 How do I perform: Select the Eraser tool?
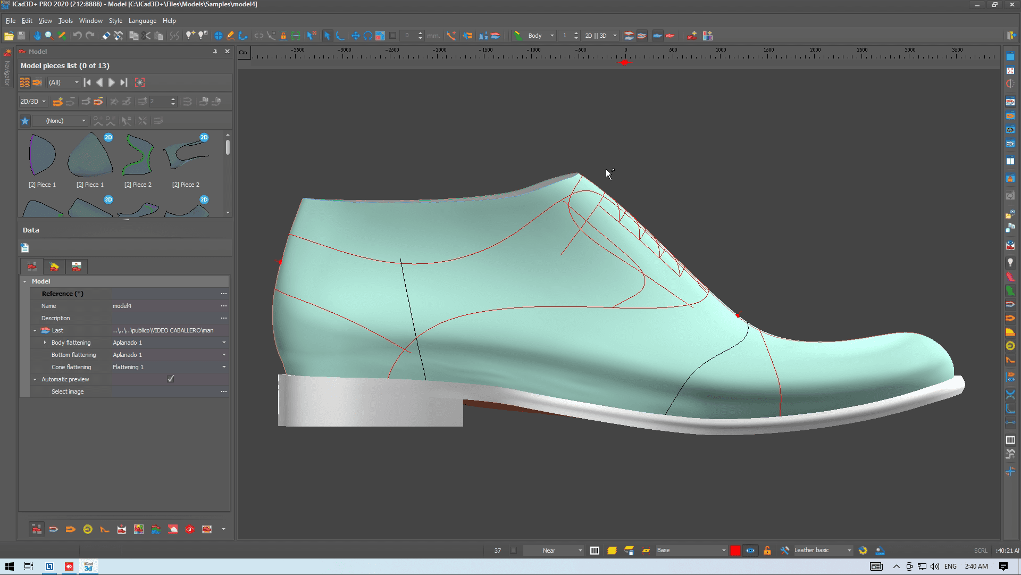[x=106, y=36]
